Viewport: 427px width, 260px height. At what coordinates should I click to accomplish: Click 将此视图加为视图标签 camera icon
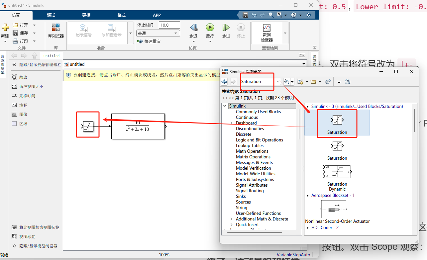click(x=14, y=227)
